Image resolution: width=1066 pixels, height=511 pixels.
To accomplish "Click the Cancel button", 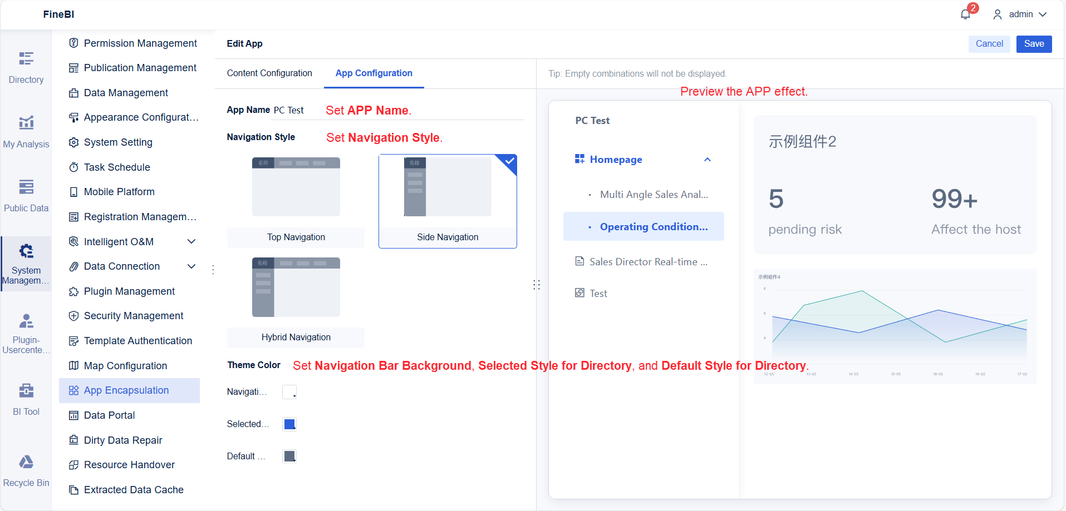I will (x=989, y=44).
